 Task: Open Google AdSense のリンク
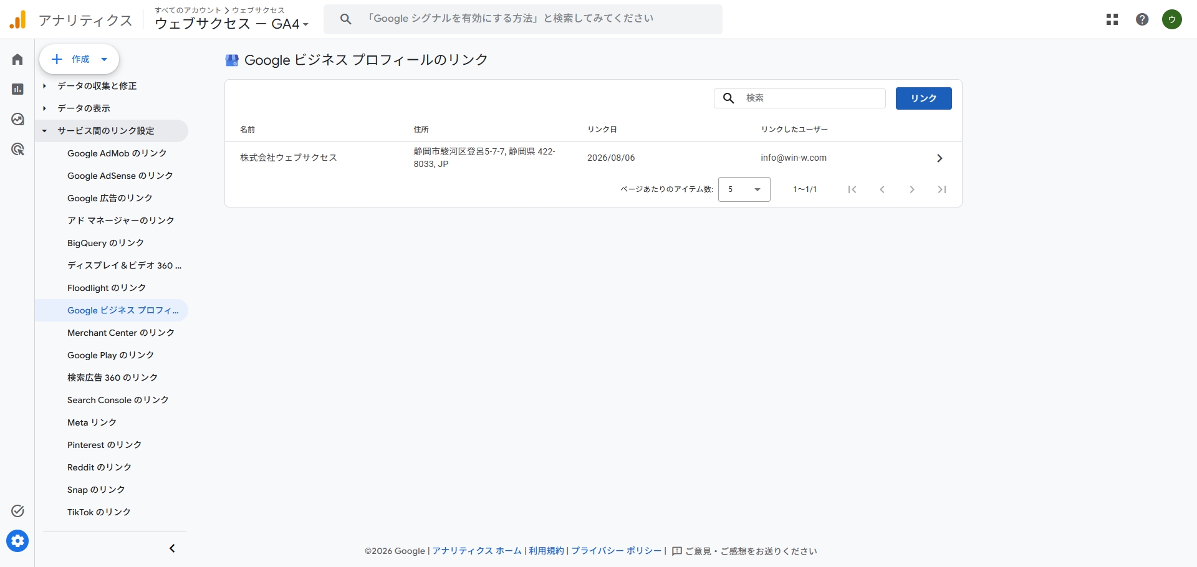120,176
